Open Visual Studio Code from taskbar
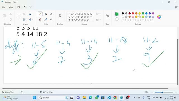 109,98
